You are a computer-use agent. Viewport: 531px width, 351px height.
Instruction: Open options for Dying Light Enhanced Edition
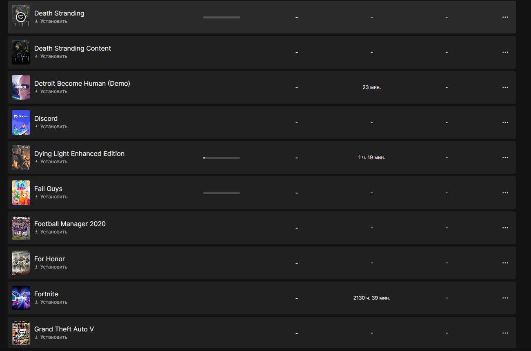(x=505, y=158)
